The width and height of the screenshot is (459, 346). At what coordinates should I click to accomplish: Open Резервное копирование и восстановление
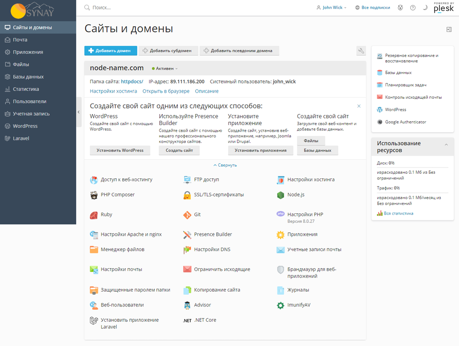click(412, 58)
